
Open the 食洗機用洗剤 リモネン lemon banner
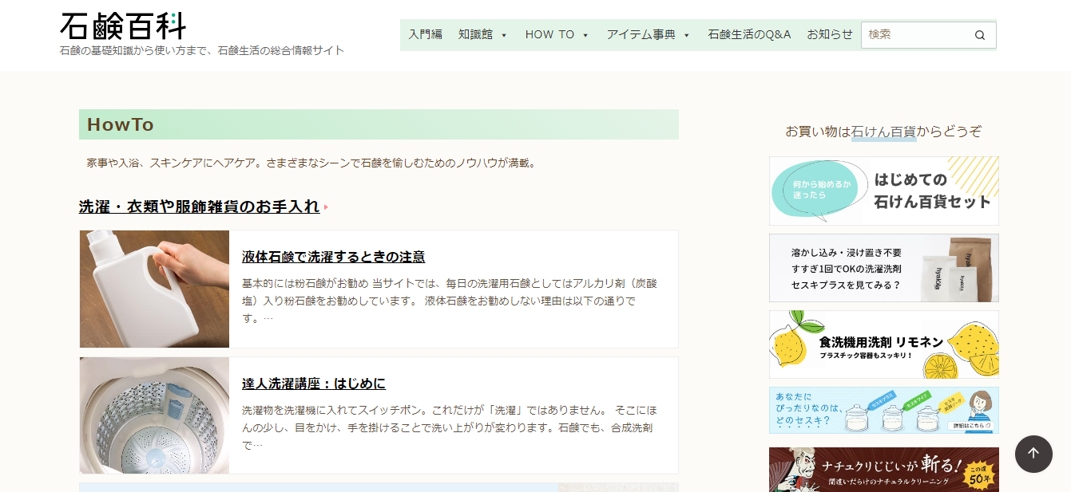(883, 344)
